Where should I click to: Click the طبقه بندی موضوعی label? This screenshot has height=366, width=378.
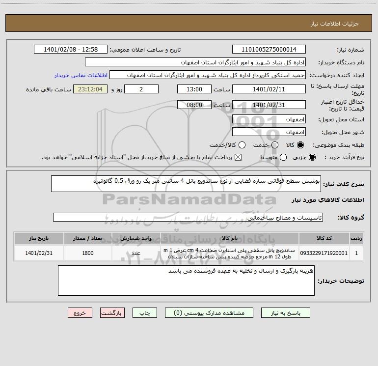[x=338, y=145]
